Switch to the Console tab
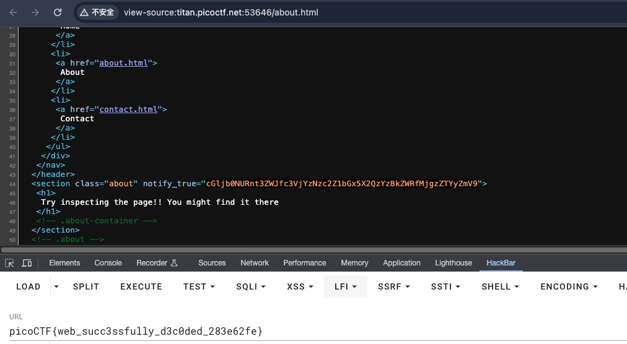The image size is (627, 344). click(108, 263)
